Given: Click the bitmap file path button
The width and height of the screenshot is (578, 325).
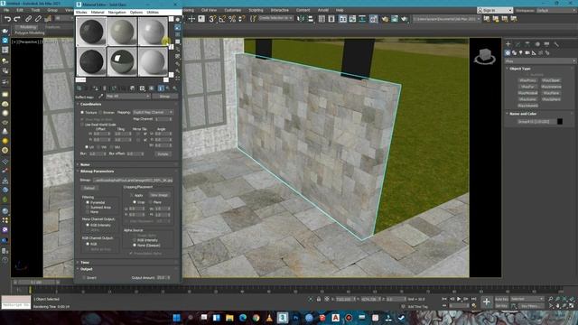Looking at the screenshot, I should [133, 181].
